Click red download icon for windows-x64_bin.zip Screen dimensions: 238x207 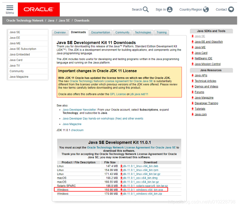(x=121, y=194)
